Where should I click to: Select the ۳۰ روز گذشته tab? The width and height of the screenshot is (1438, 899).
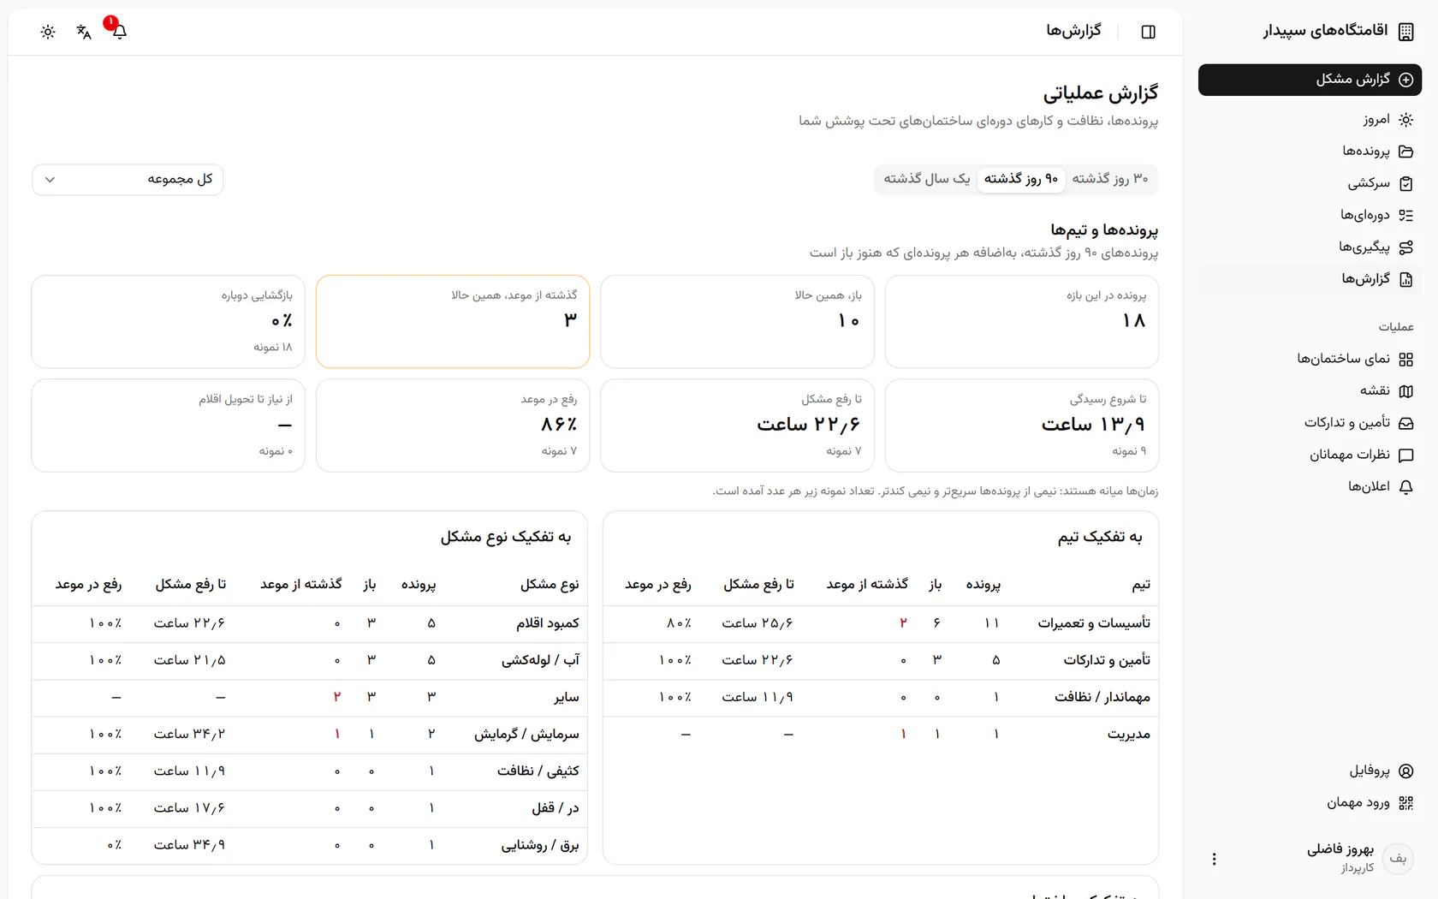pos(1110,179)
